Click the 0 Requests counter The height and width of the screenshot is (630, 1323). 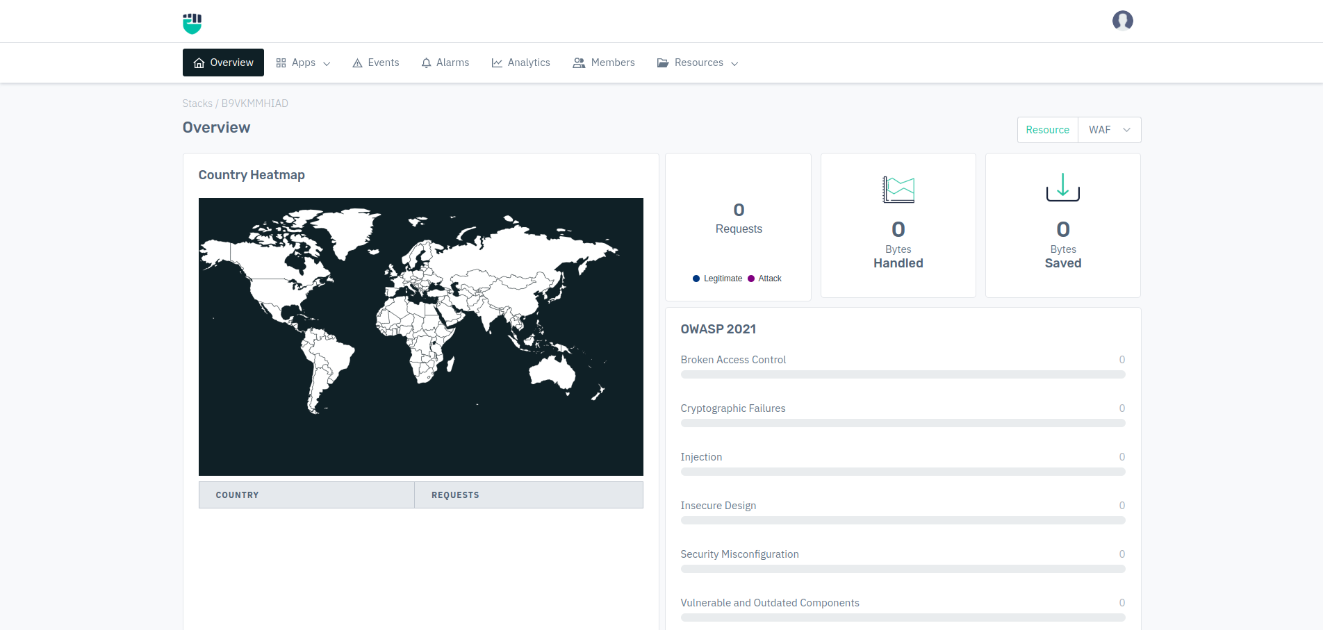[739, 219]
